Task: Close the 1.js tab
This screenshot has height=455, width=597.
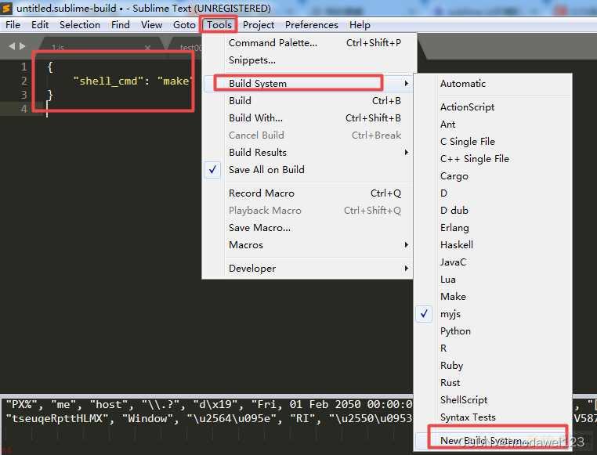Action: pos(148,48)
